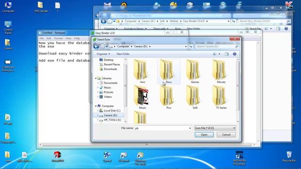Open the Pics folder
Screen dimensions: 301x169
click(167, 97)
